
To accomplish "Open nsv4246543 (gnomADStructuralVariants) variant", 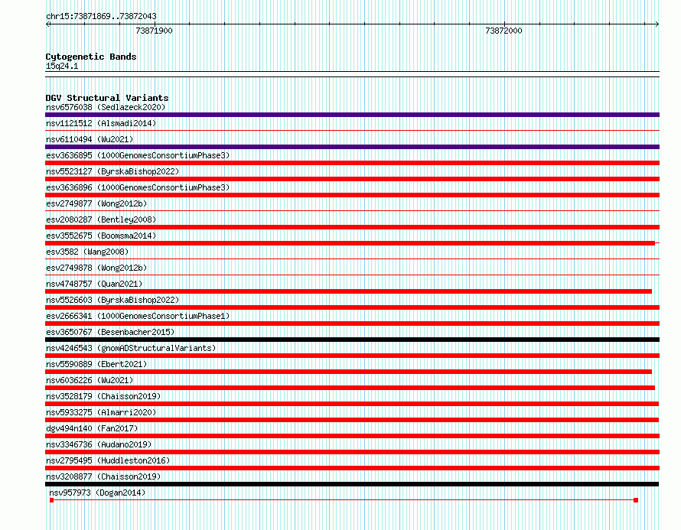I will [x=131, y=348].
